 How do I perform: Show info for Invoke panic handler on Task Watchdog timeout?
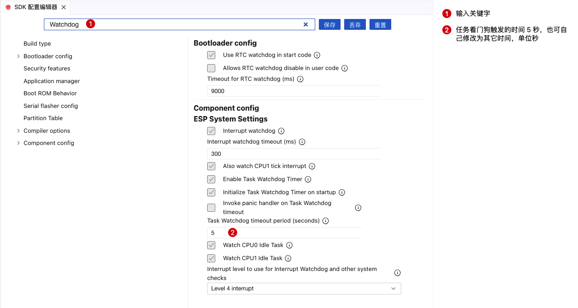pos(358,208)
